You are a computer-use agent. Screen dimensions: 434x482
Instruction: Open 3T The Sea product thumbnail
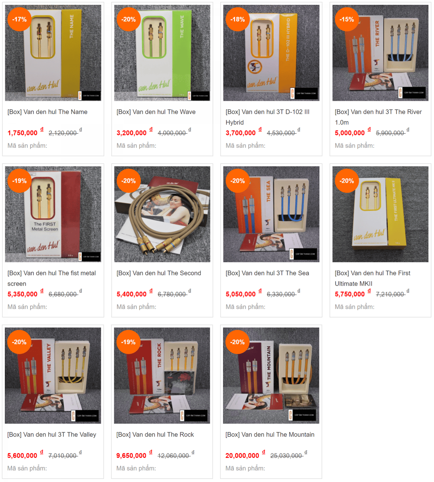tap(271, 214)
